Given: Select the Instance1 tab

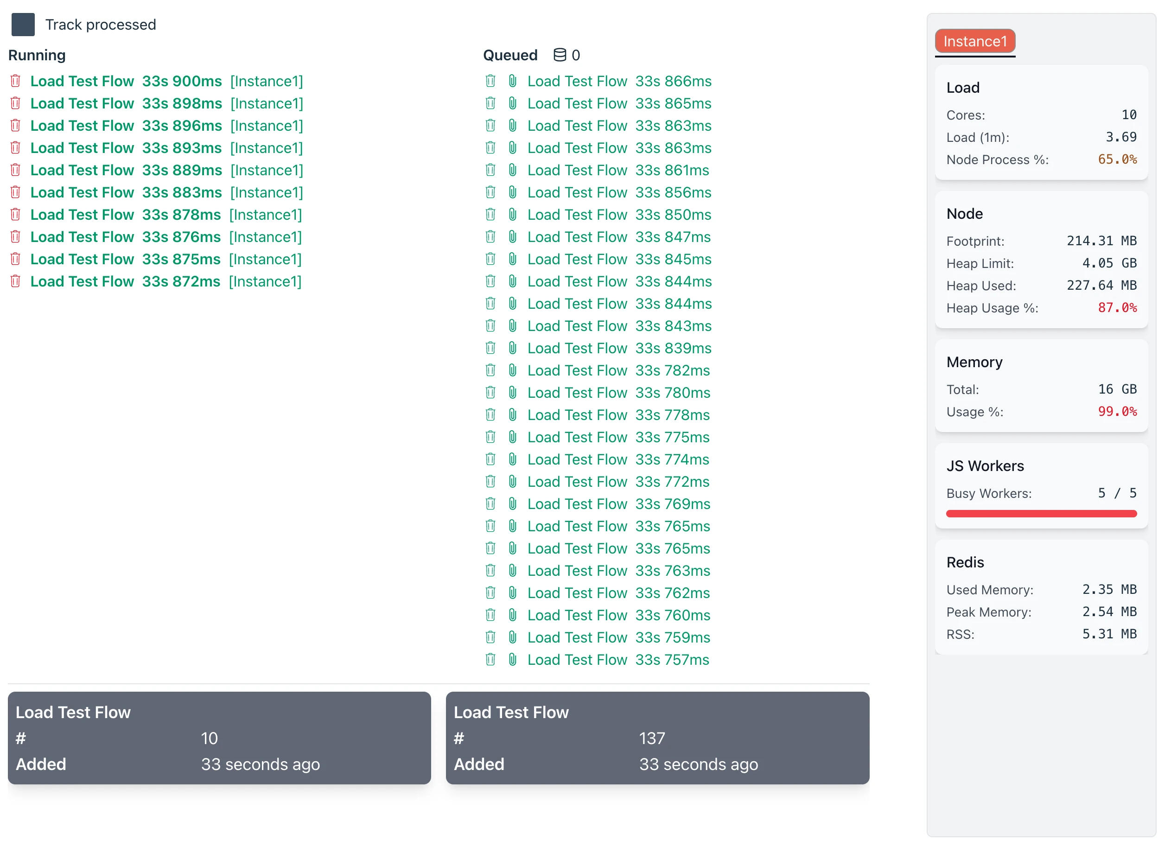Looking at the screenshot, I should [x=975, y=41].
